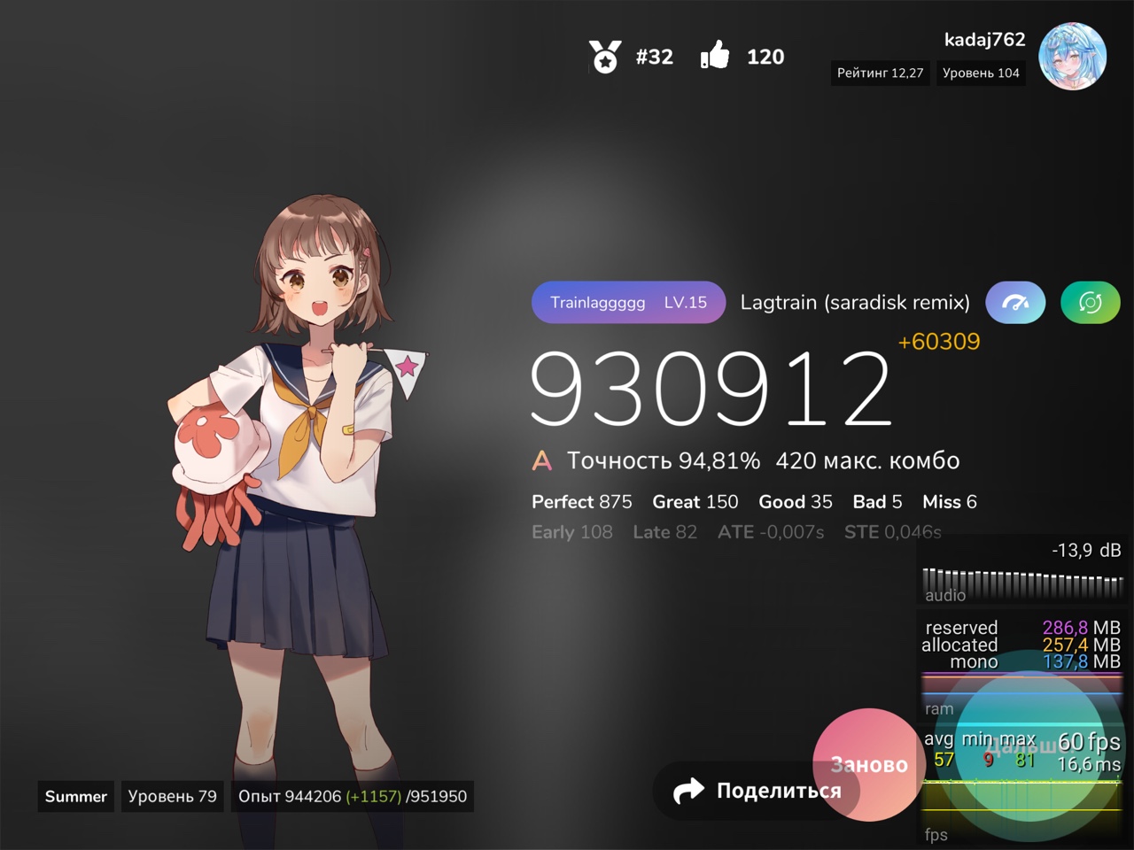Click the allocated 257,4 MB value
The image size is (1134, 850).
(x=1081, y=645)
